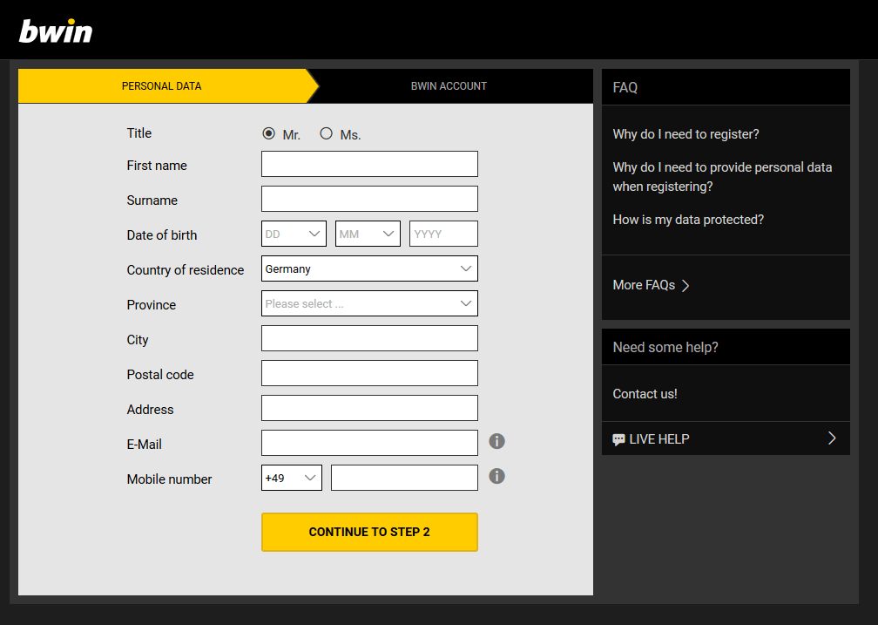Screen dimensions: 878x625
Task: Switch to the PERSONAL DATA tab
Action: (x=162, y=86)
